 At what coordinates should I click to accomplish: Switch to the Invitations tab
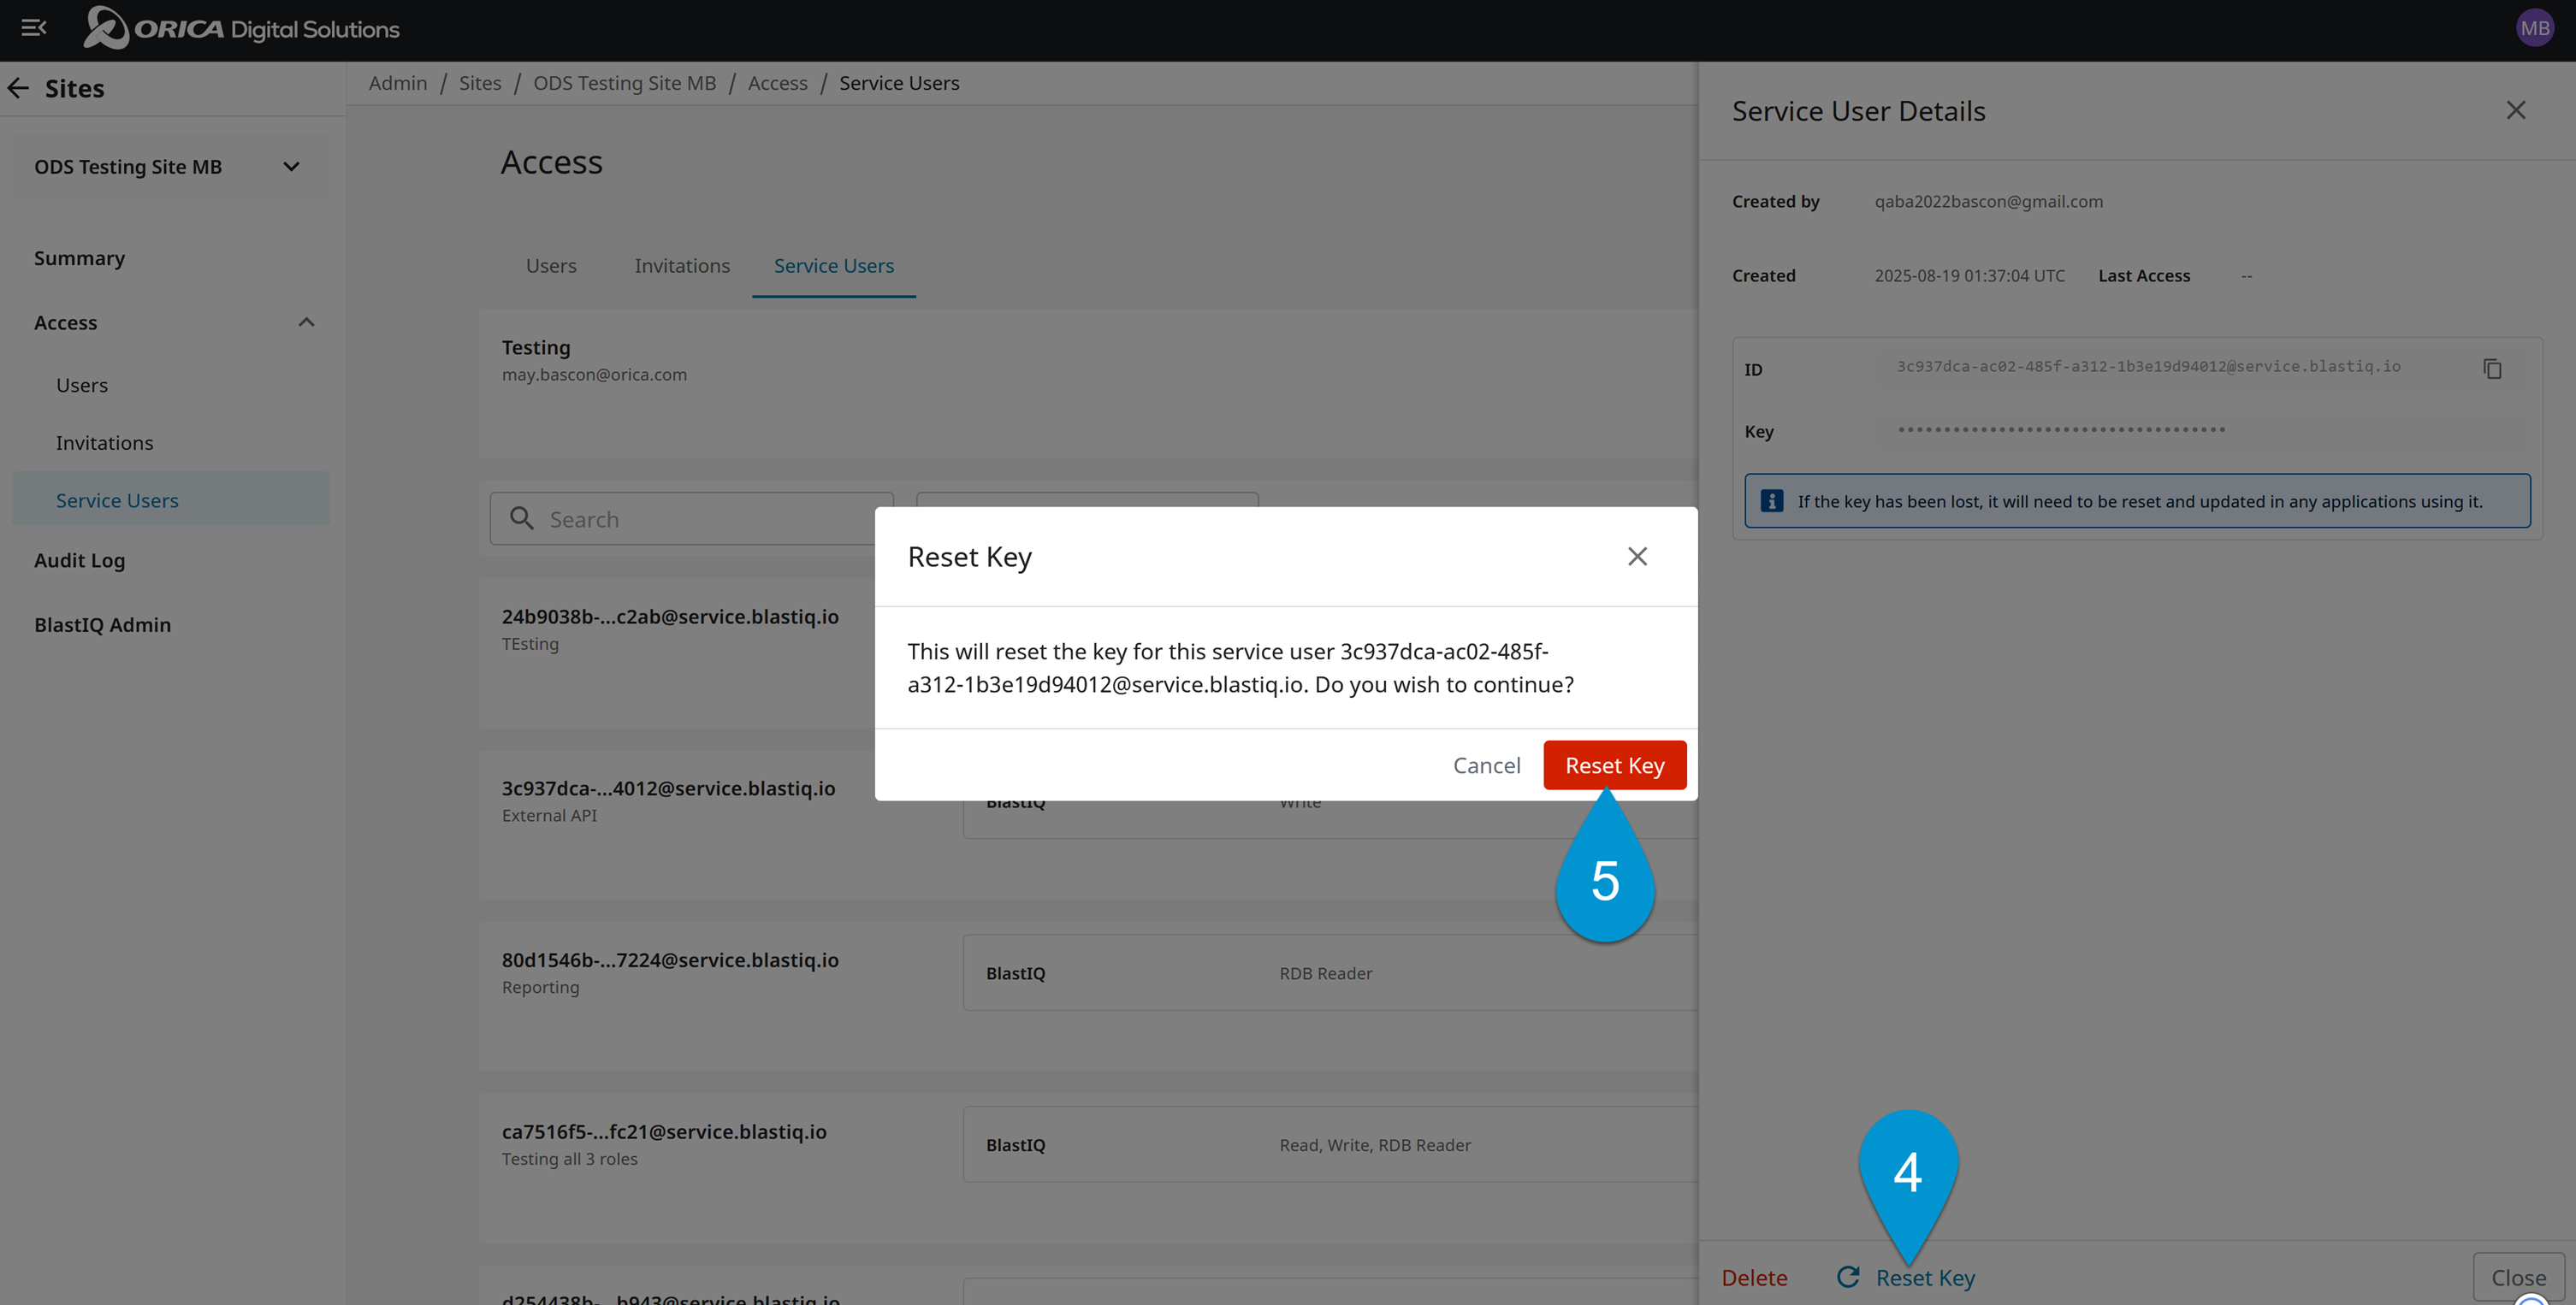point(682,266)
